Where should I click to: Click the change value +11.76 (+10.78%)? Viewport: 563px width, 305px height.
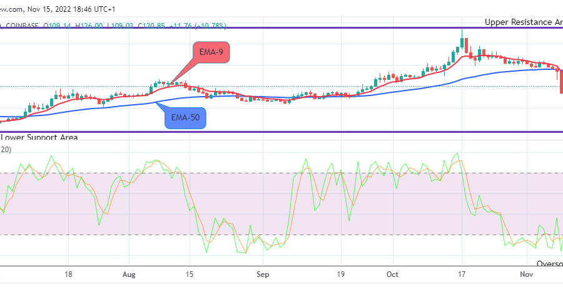click(198, 26)
